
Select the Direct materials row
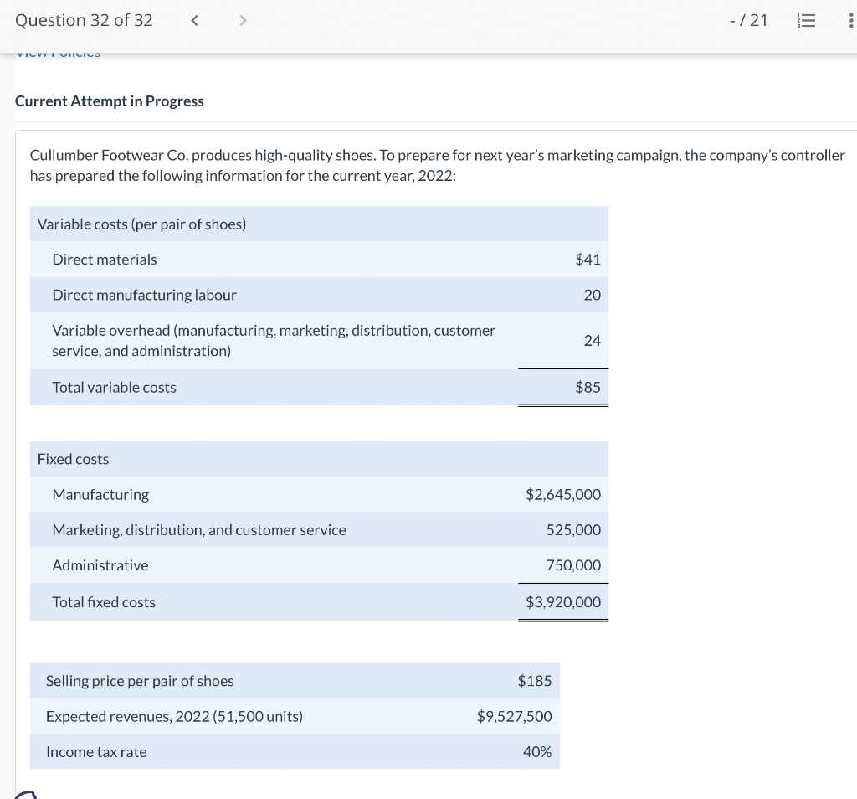click(105, 260)
